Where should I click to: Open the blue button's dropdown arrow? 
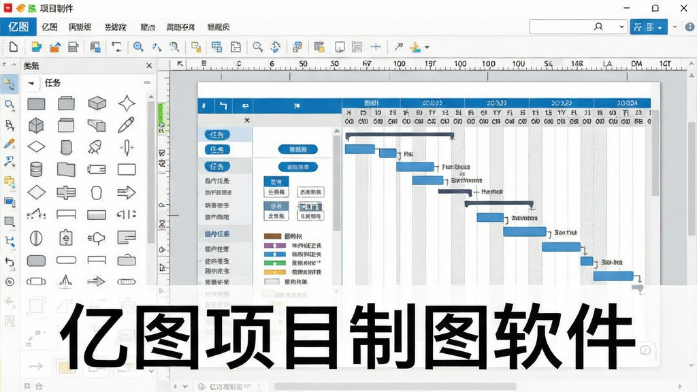660,27
